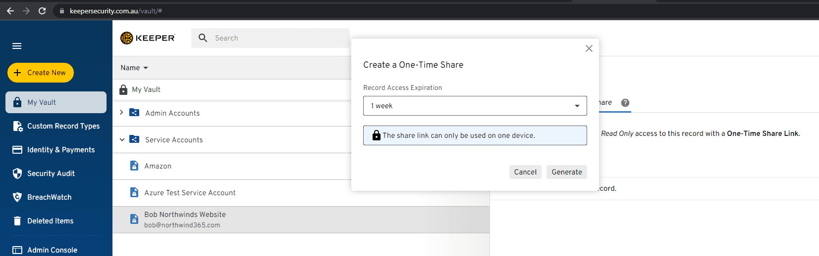
Task: Reload the page with browser refresh icon
Action: 42,11
